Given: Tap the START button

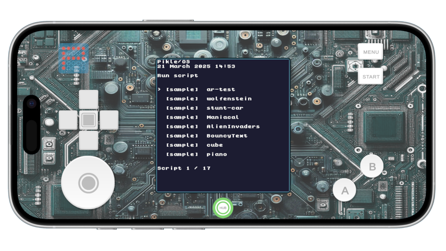Looking at the screenshot, I should 371,77.
